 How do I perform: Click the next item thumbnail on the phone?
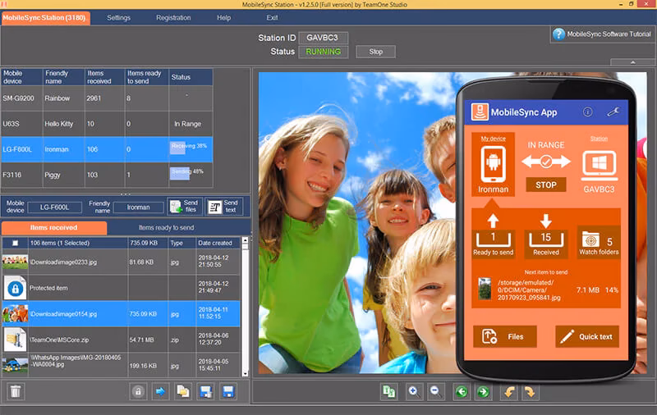[485, 289]
